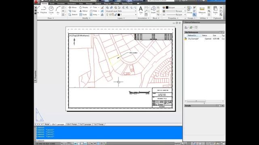The width and height of the screenshot is (259, 145).
Task: Click the Status column header
Action: click(x=204, y=35)
